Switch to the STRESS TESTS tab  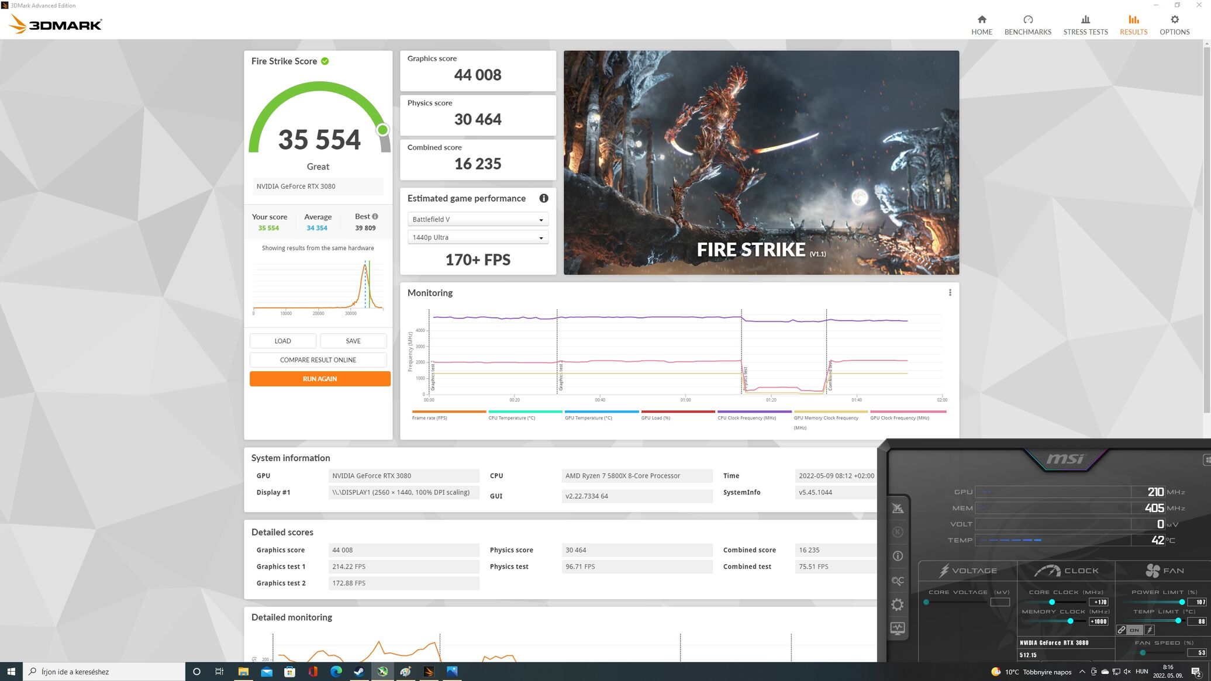[1085, 25]
